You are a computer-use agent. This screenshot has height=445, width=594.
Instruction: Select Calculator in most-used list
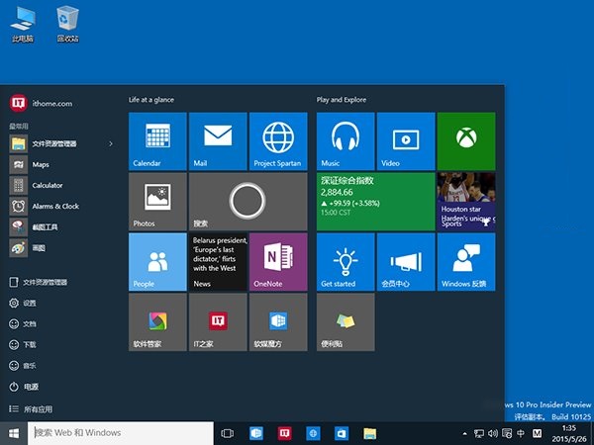(x=47, y=185)
